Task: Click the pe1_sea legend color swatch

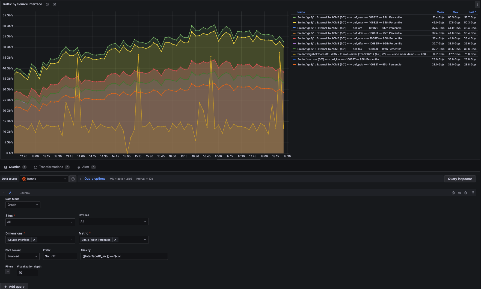Action: (294, 17)
